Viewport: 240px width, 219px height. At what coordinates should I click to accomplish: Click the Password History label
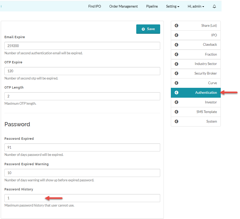click(x=19, y=189)
